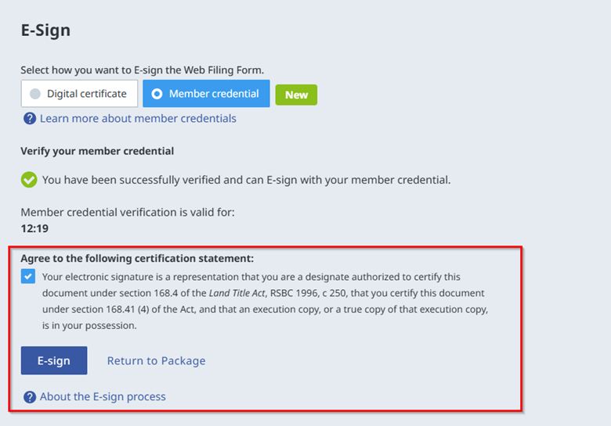Follow the About the E-sign process link
Screen dimensions: 611x426
(103, 396)
